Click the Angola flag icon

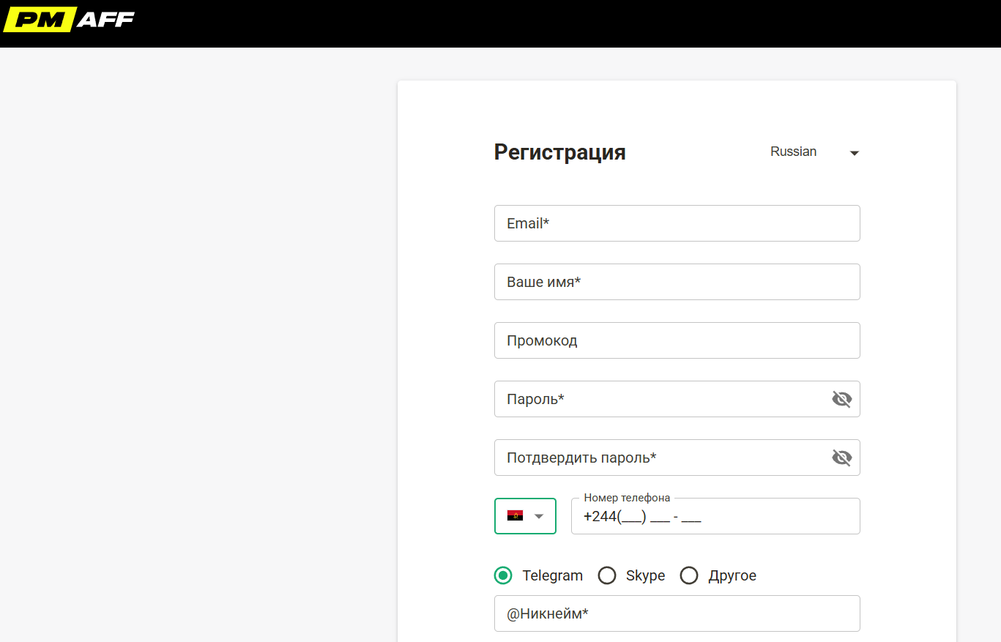(x=515, y=516)
